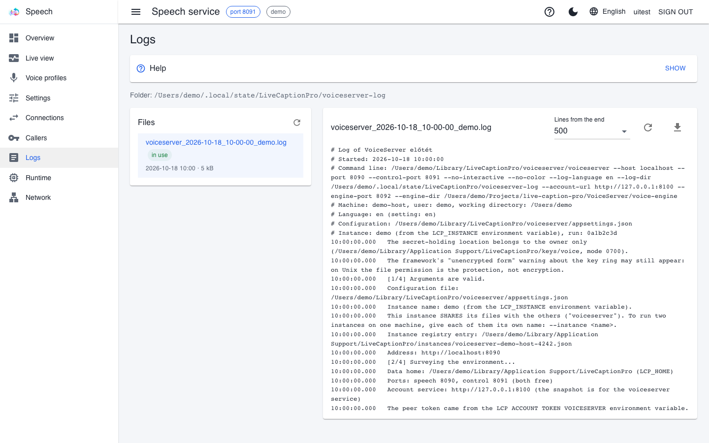Click the Speech service header title
Screen dimensions: 709x443
coord(186,12)
